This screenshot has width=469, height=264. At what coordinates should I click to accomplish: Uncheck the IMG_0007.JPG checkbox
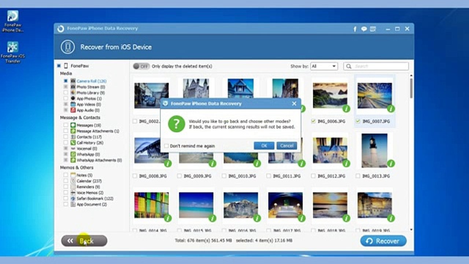pos(358,121)
